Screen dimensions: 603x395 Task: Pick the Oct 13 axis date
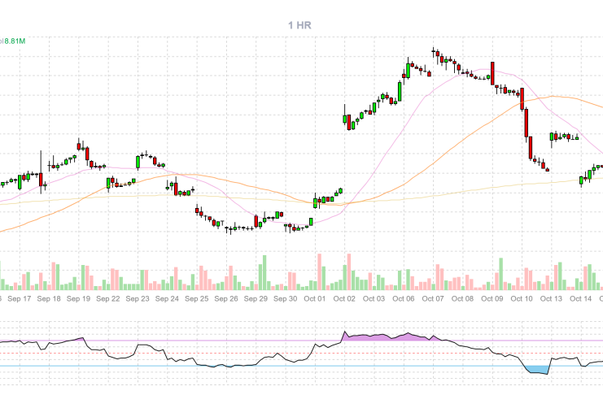tap(551, 299)
